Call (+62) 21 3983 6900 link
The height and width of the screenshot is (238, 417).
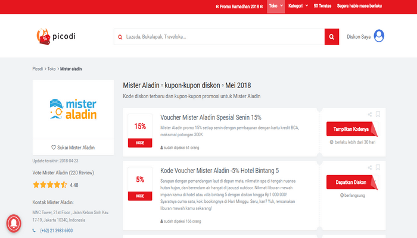point(57,231)
